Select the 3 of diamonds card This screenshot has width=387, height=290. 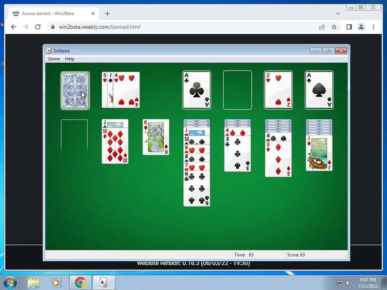[x=278, y=159]
